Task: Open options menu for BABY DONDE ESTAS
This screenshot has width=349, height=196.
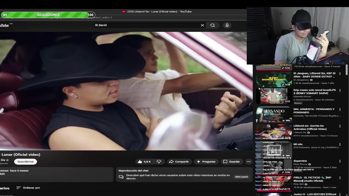Action: point(340,74)
